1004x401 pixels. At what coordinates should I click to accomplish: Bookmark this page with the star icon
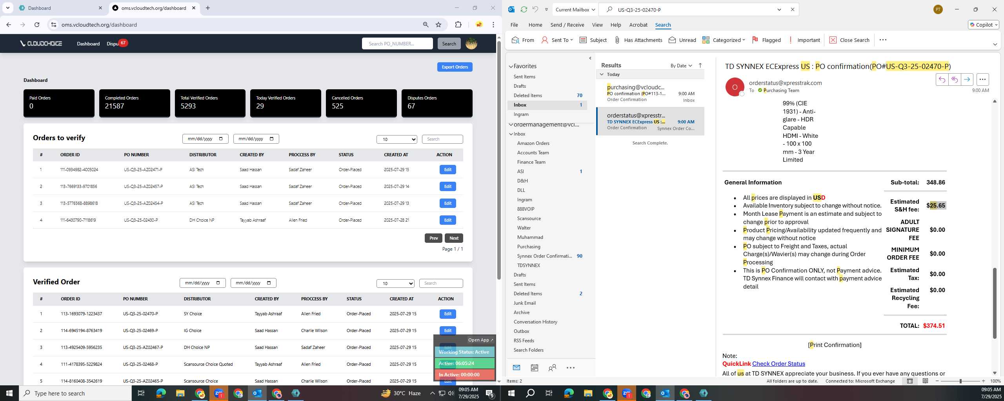click(x=438, y=25)
